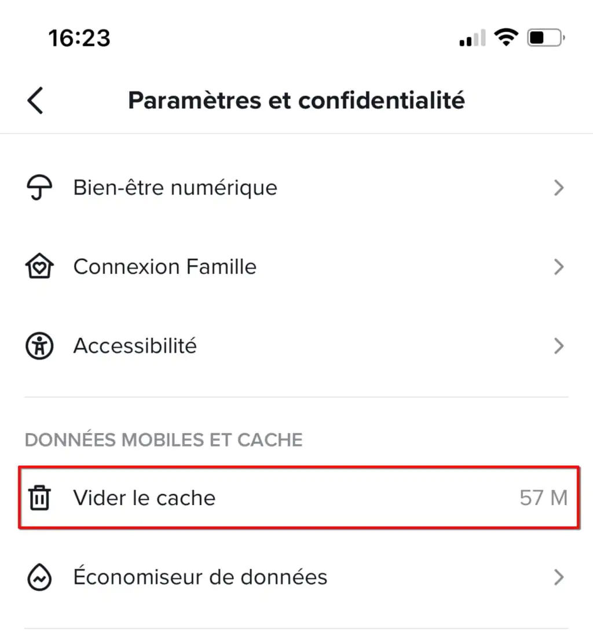
Task: Expand Accessibilité with the right-pointing chevron
Action: tap(559, 346)
